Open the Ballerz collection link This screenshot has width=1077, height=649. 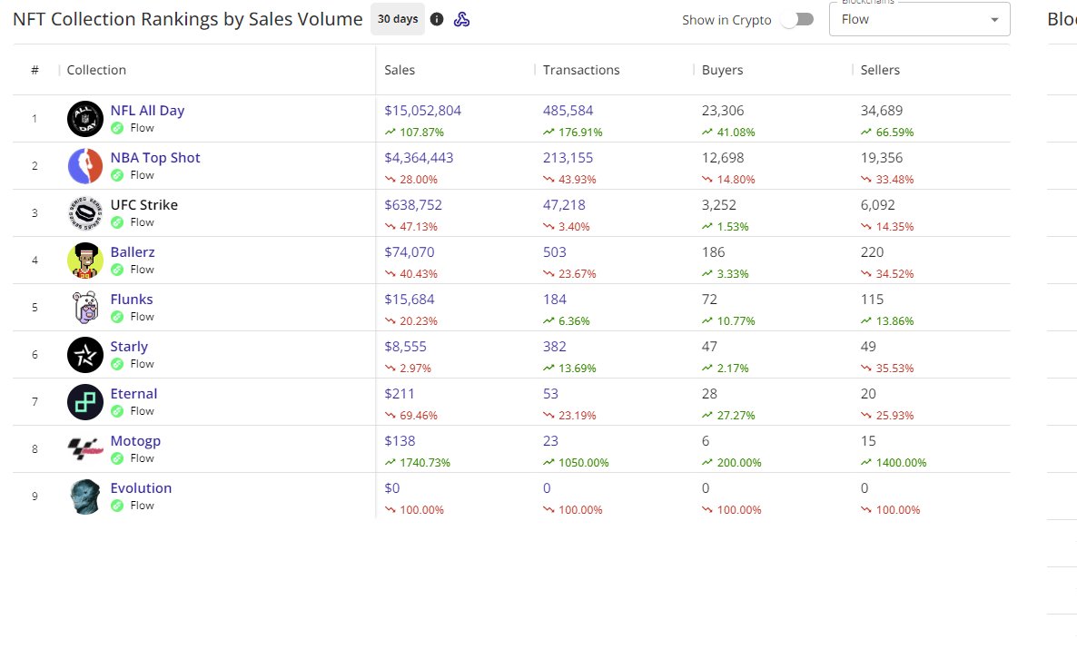pyautogui.click(x=133, y=252)
